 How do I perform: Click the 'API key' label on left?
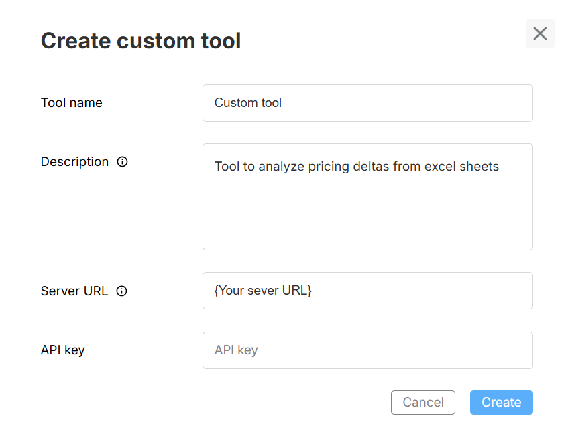click(62, 350)
